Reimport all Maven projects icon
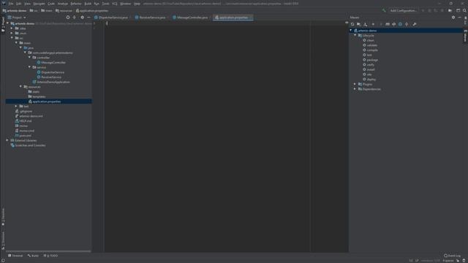Image resolution: width=468 pixels, height=263 pixels. pos(352,24)
